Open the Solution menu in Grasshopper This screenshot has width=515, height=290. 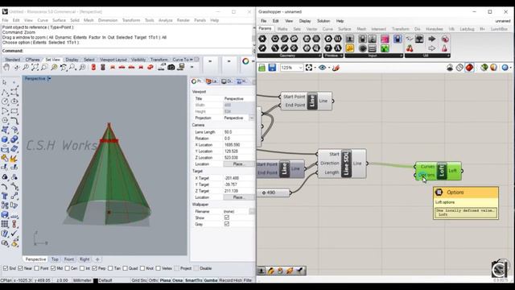(x=323, y=21)
